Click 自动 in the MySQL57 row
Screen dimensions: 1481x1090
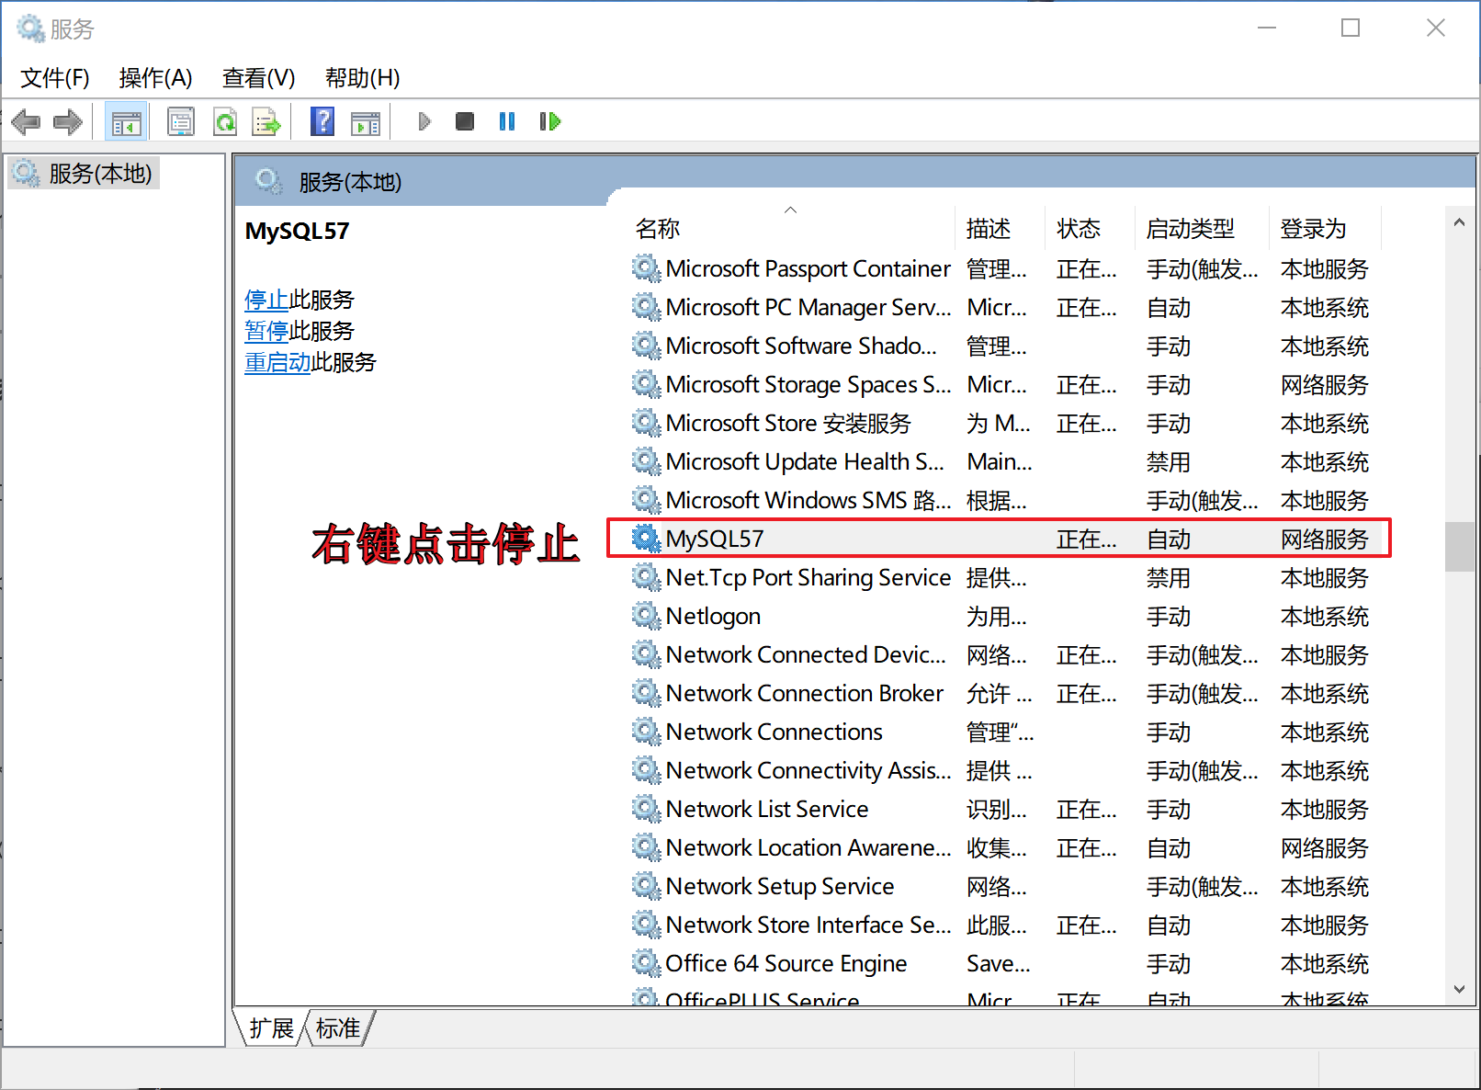(x=1169, y=539)
